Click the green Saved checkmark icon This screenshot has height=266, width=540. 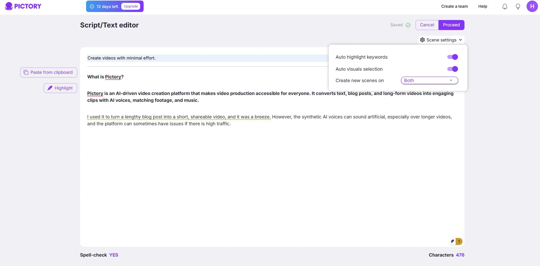point(408,25)
